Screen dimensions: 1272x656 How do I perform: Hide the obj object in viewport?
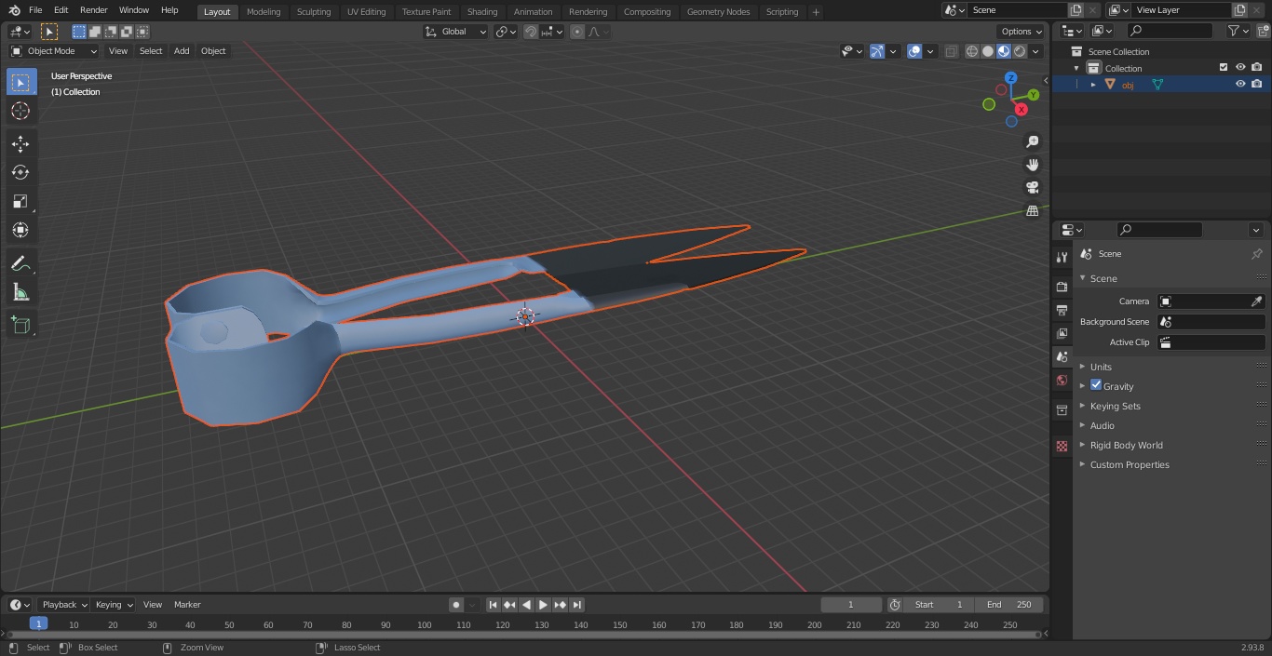(1240, 84)
